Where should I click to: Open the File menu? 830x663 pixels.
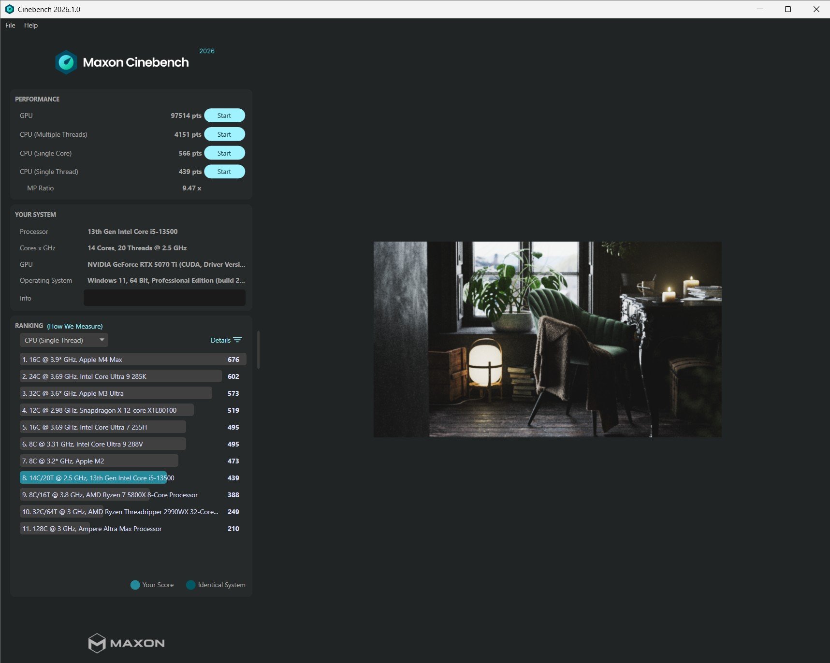(x=10, y=25)
